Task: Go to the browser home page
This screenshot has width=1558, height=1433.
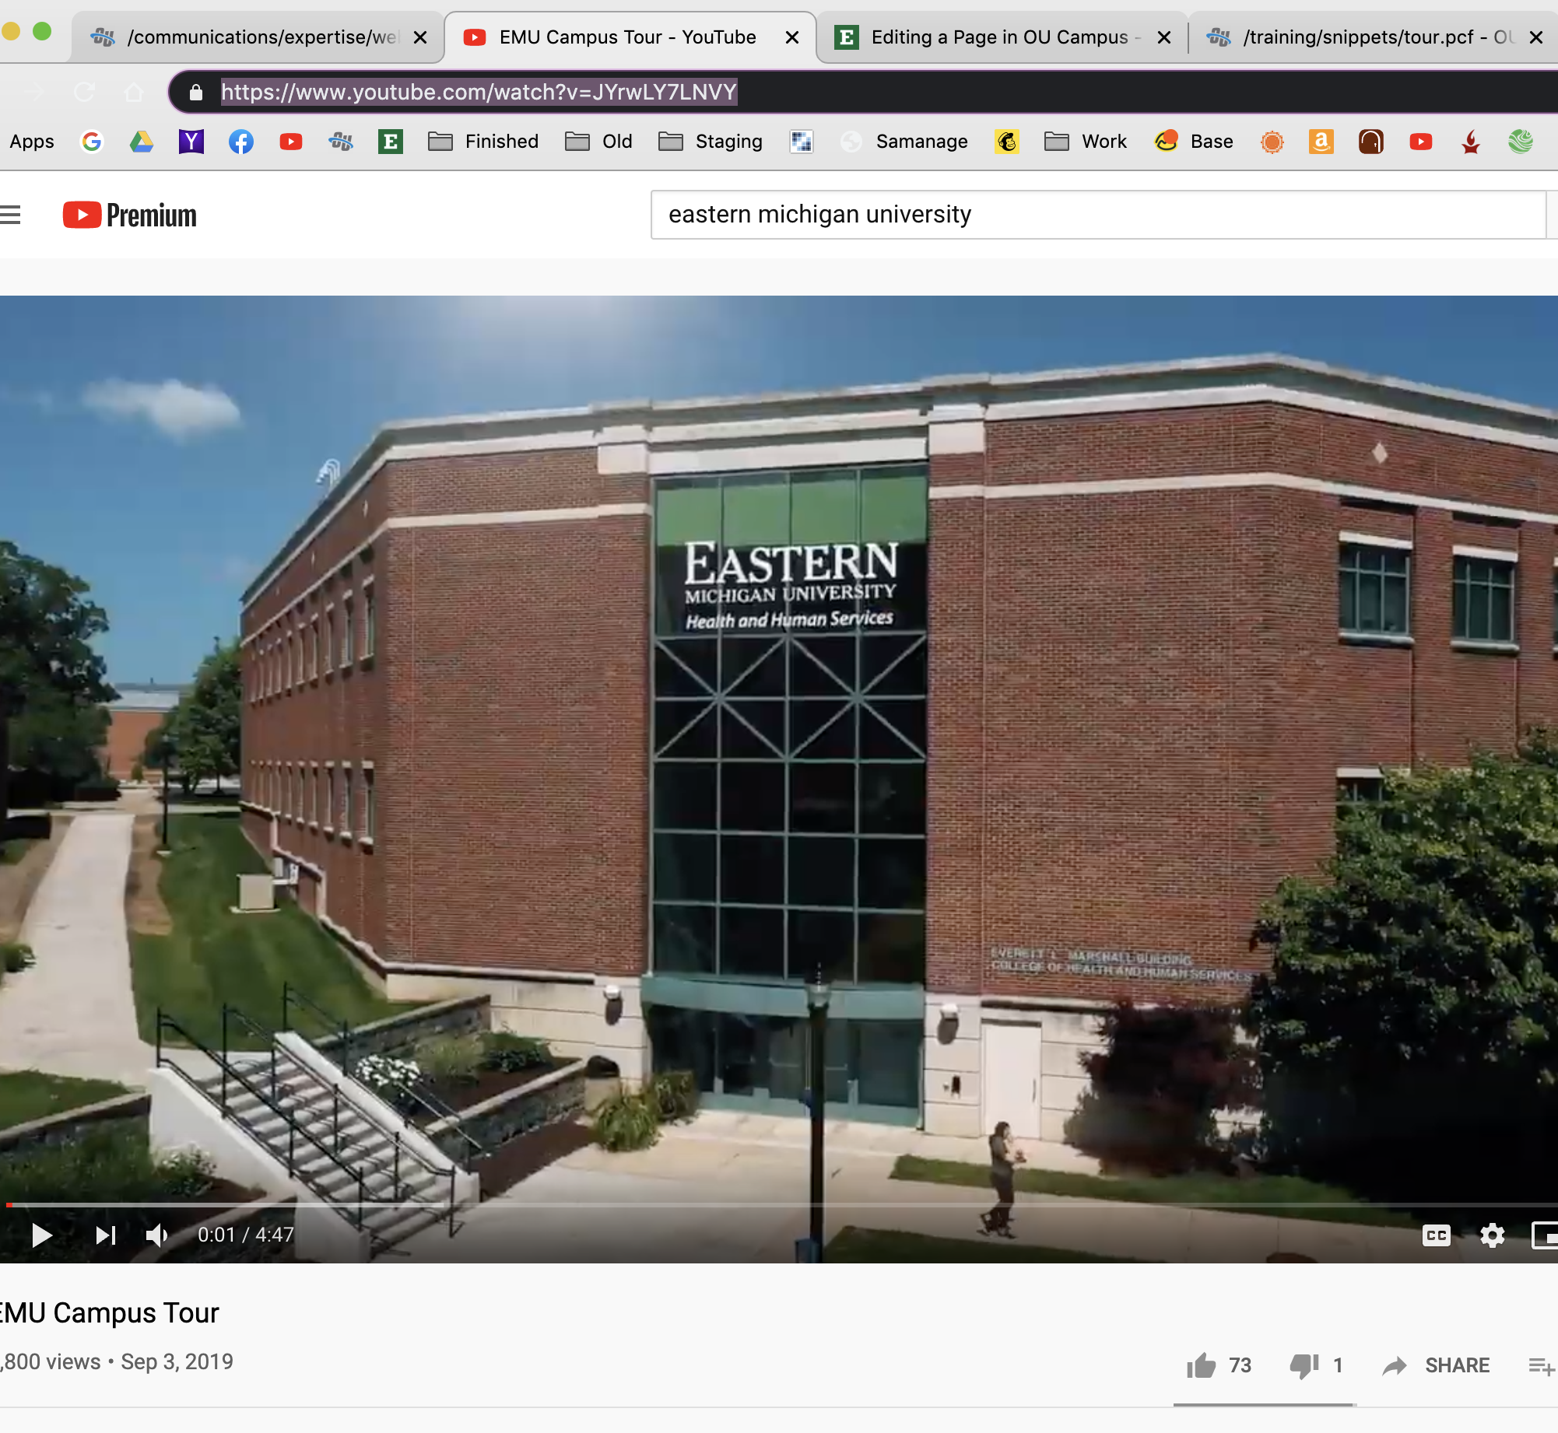Action: pyautogui.click(x=134, y=93)
